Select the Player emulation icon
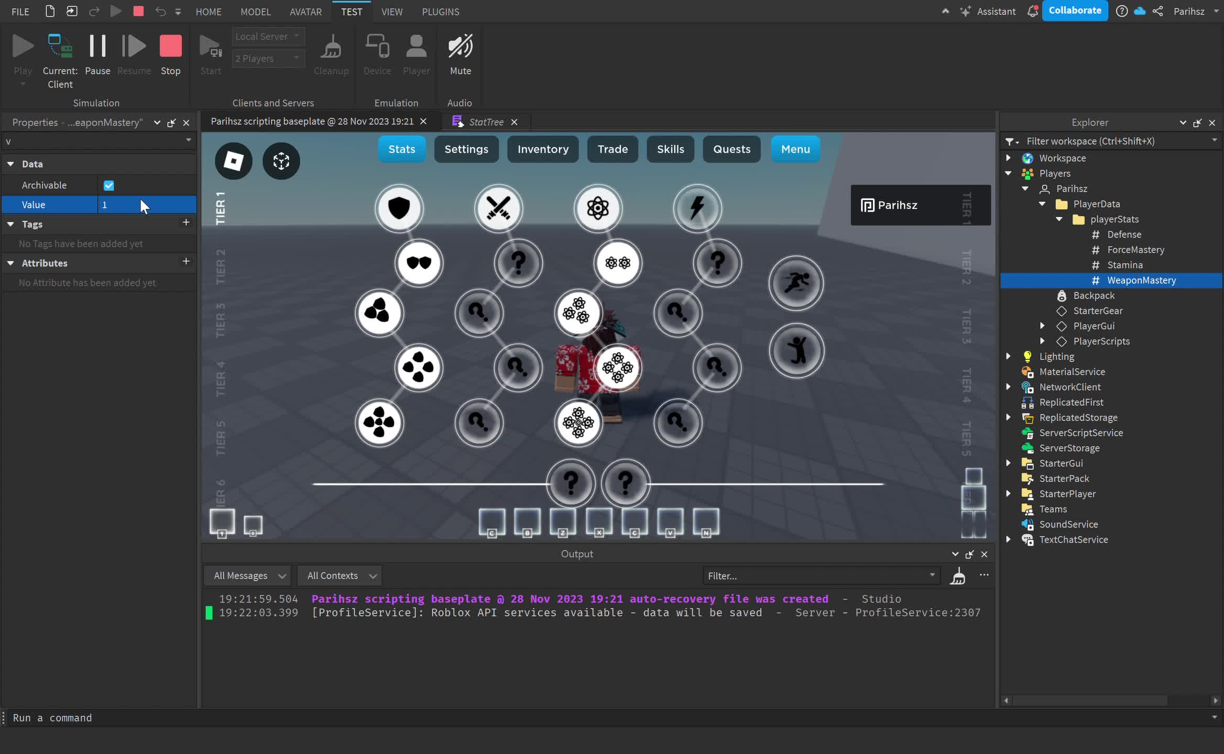Image resolution: width=1224 pixels, height=754 pixels. (x=416, y=47)
